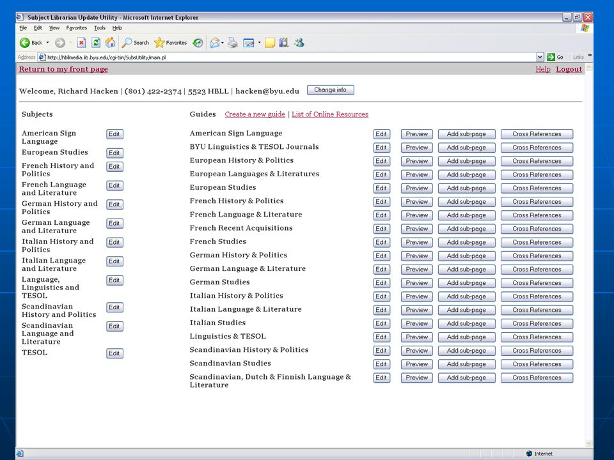614x460 pixels.
Task: Edit German History and Politics subject
Action: pos(114,204)
